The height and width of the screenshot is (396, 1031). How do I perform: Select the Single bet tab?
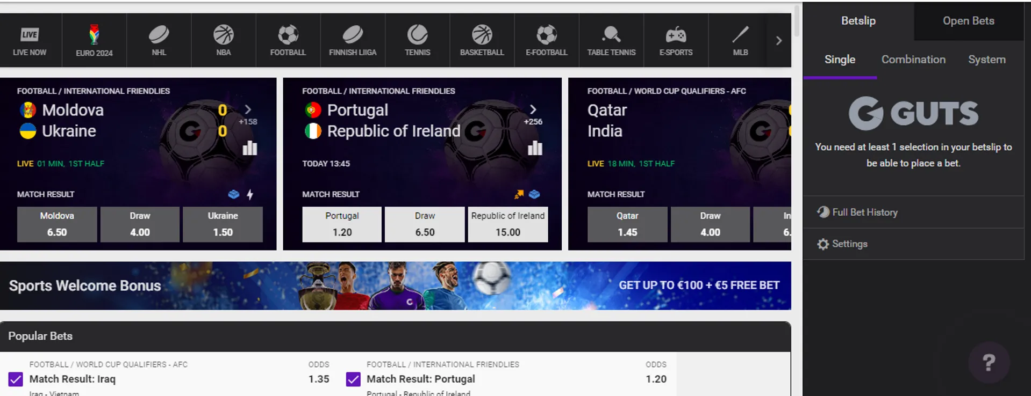click(x=840, y=60)
